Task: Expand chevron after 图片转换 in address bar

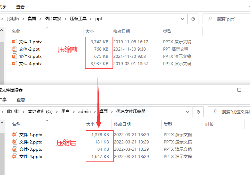Action: [x=65, y=19]
